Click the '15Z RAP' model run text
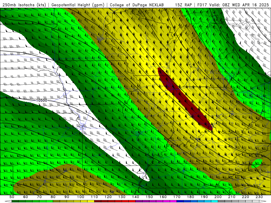Screen dimensions: 271x203 pos(183,5)
